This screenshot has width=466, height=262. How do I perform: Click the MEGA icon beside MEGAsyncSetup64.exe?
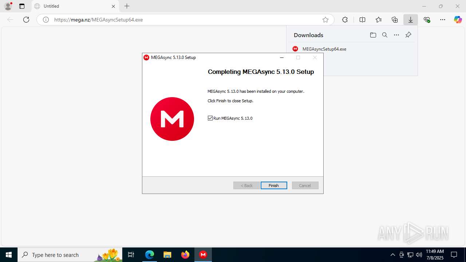pyautogui.click(x=295, y=49)
